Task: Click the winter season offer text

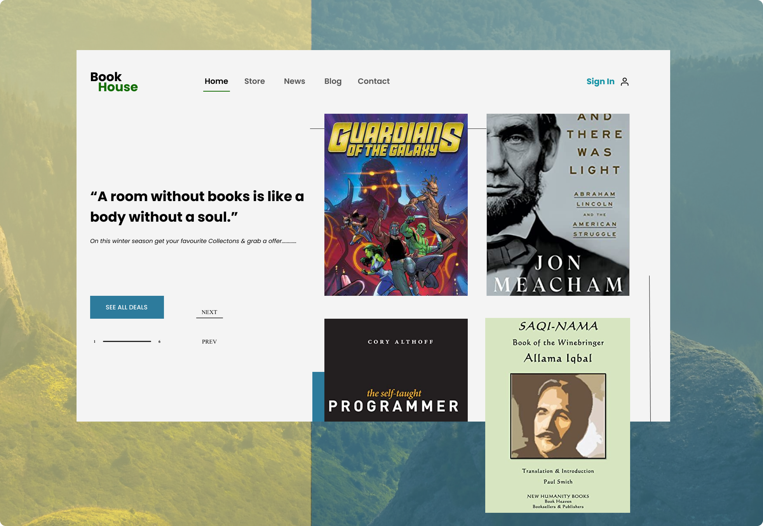Action: click(x=193, y=241)
